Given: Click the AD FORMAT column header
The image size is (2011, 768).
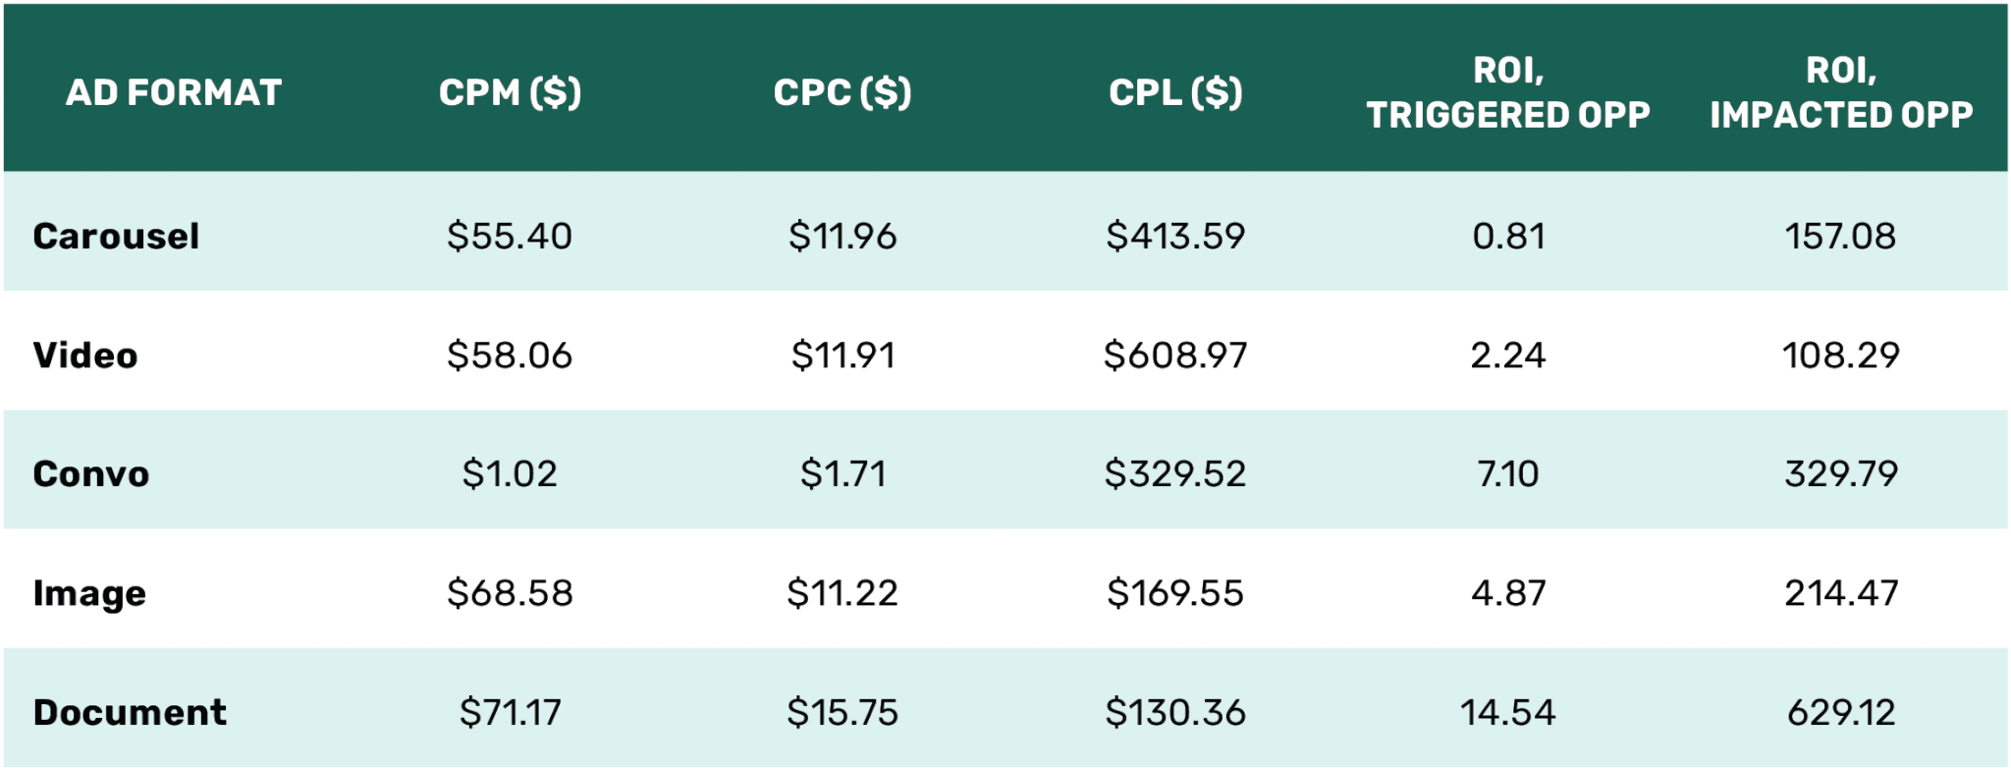Looking at the screenshot, I should pyautogui.click(x=174, y=92).
